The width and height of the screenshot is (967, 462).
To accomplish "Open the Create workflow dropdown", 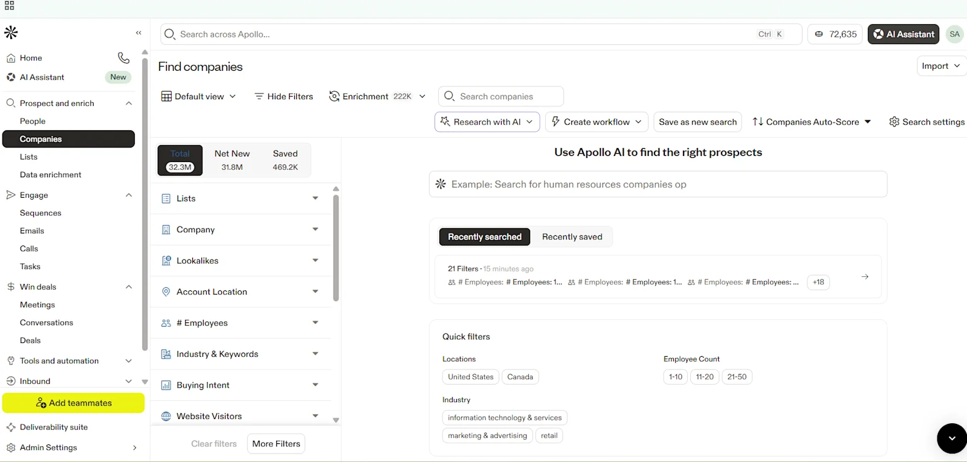I will click(597, 122).
